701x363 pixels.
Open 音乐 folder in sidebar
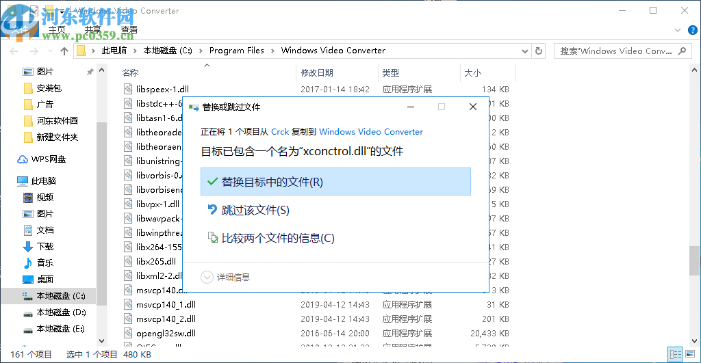point(44,263)
